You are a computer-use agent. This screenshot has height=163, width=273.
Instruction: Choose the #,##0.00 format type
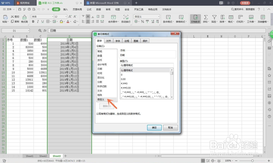pyautogui.click(x=145, y=88)
